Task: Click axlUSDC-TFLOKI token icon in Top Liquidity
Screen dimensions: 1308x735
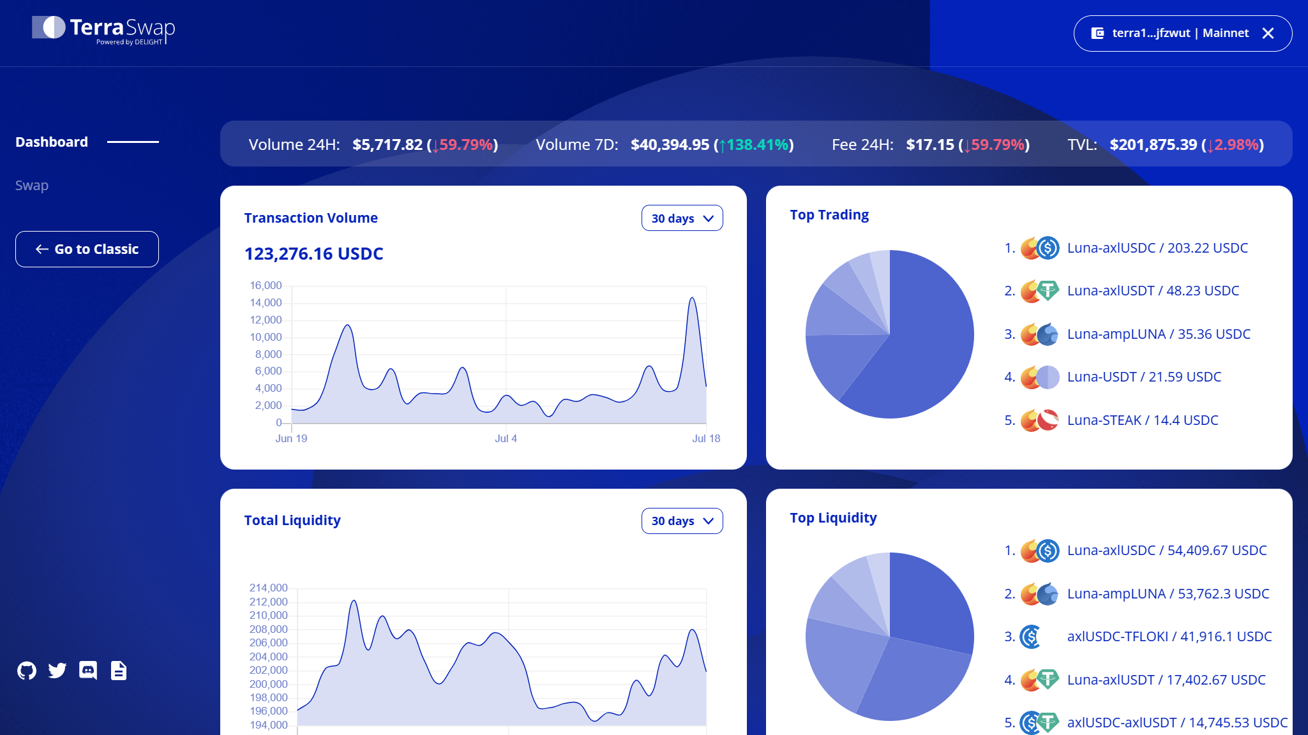Action: click(x=1031, y=636)
